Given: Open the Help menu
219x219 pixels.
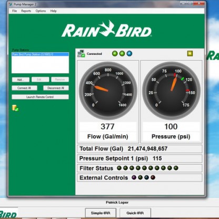Looking at the screenshot, I should point(53,11).
